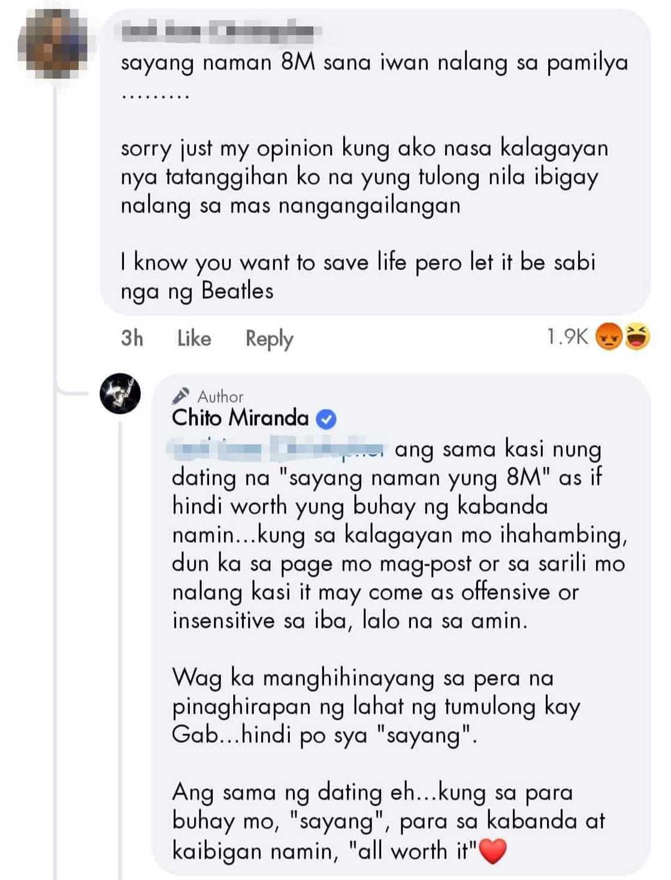Open the 3h timestamp link
Viewport: 671px width, 880px height.
point(132,338)
